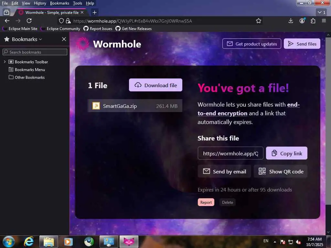Open the Help menu
The image size is (331, 248).
pos(90,3)
